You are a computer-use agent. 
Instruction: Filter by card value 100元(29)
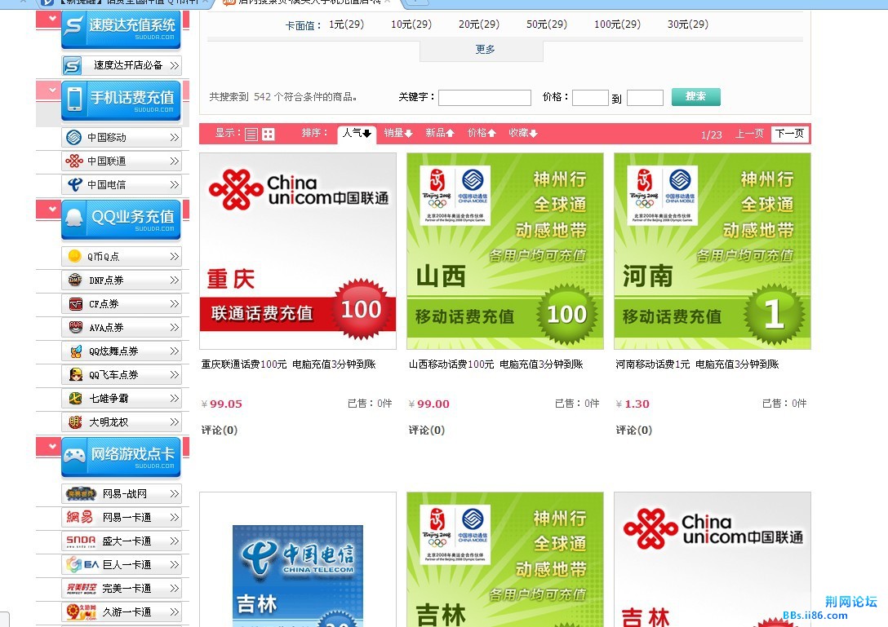coord(617,24)
